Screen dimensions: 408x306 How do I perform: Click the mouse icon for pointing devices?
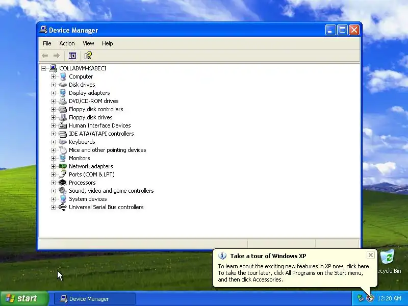[x=63, y=150]
